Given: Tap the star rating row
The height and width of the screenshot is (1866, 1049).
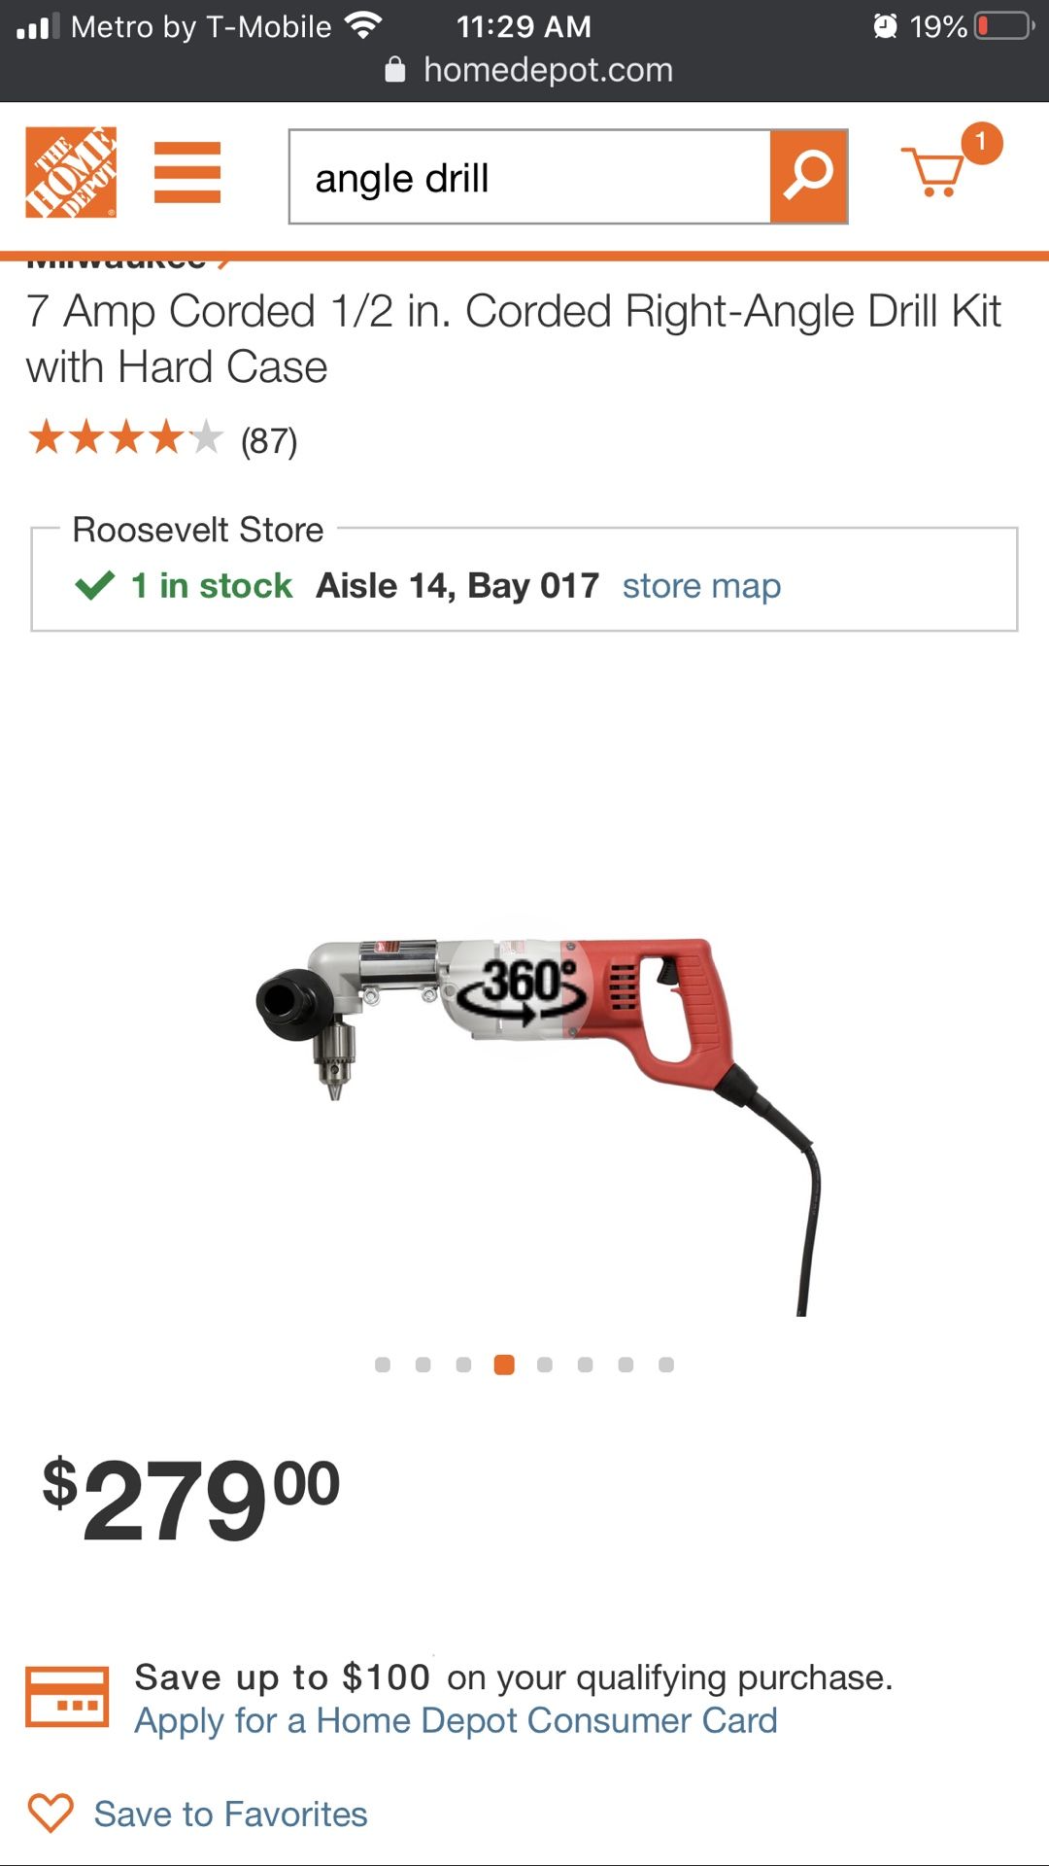Looking at the screenshot, I should pyautogui.click(x=125, y=438).
